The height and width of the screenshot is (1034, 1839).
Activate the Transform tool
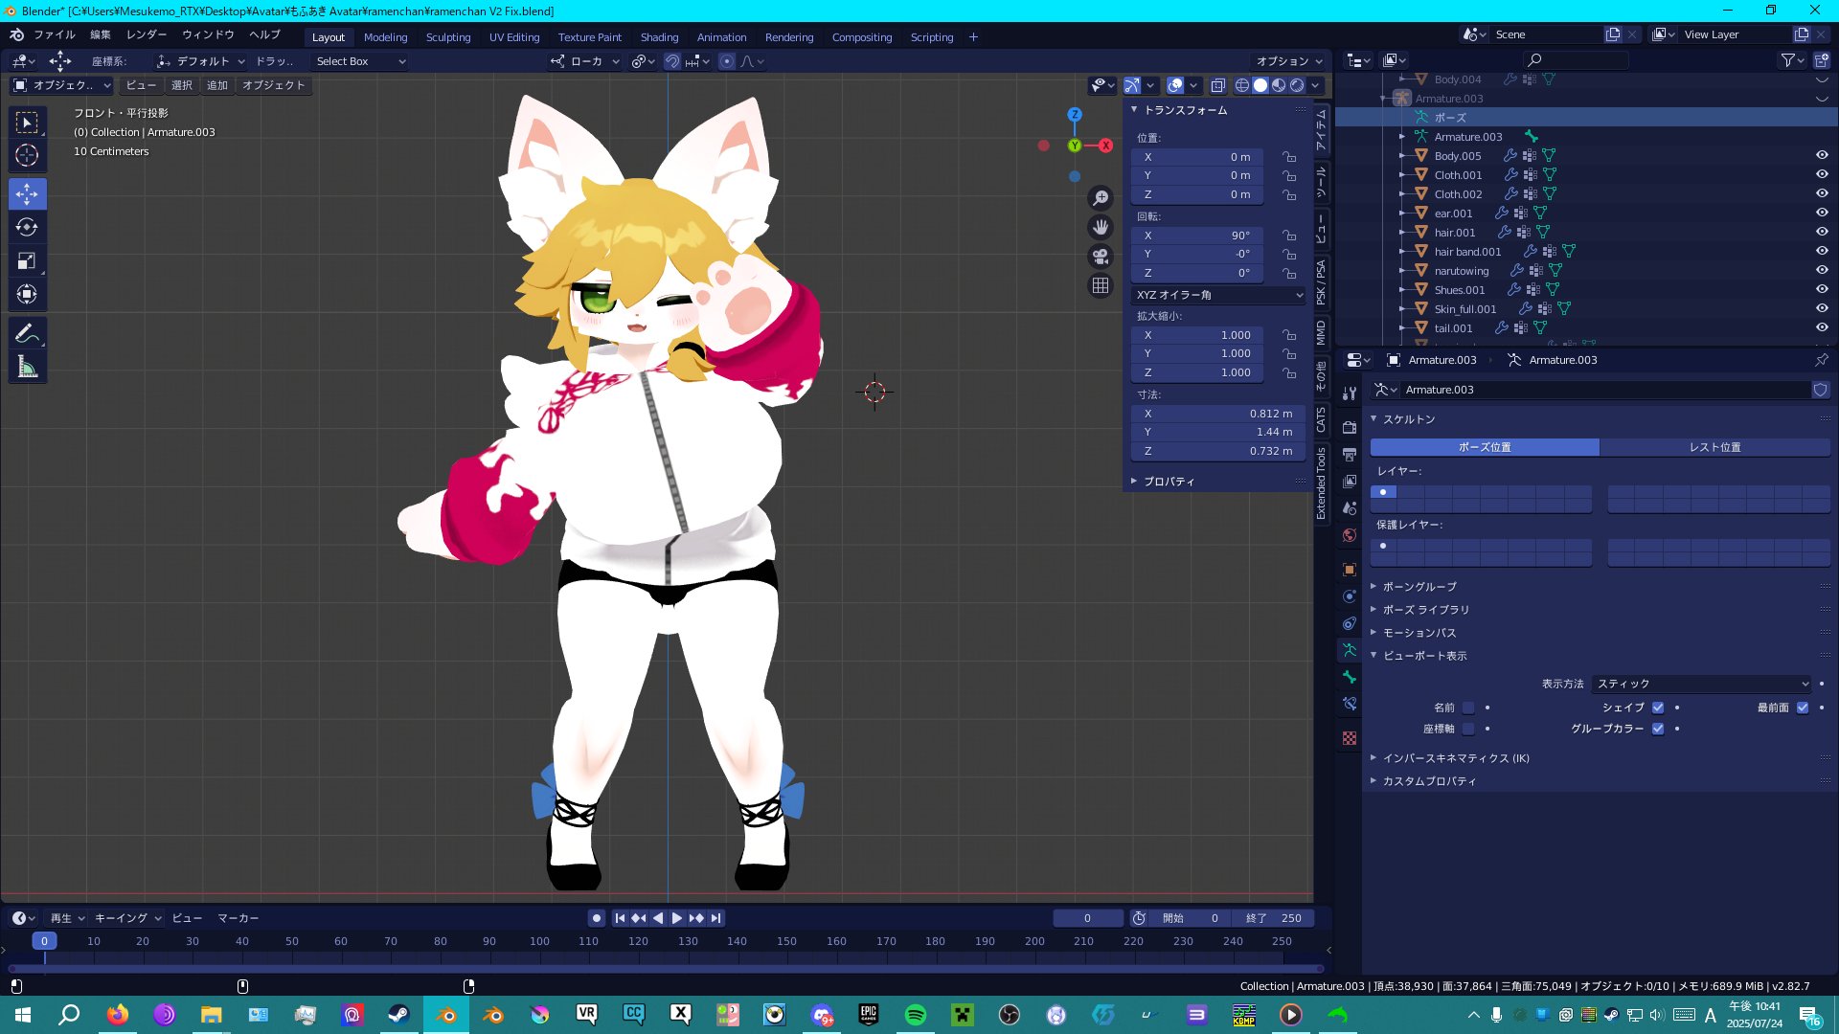[27, 295]
